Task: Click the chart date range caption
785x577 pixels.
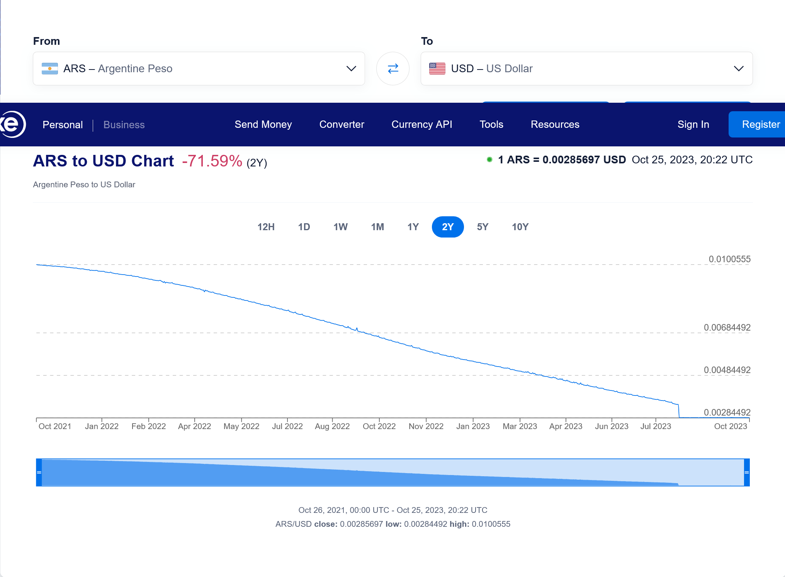Action: point(393,510)
